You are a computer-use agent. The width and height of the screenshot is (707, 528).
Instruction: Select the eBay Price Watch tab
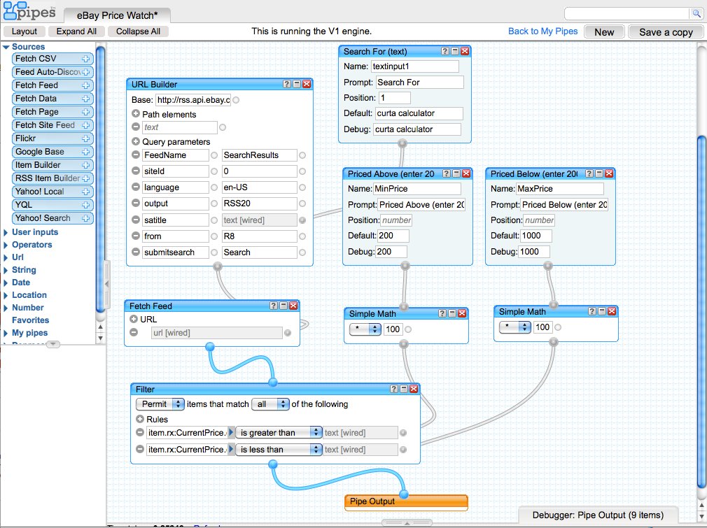(x=117, y=15)
